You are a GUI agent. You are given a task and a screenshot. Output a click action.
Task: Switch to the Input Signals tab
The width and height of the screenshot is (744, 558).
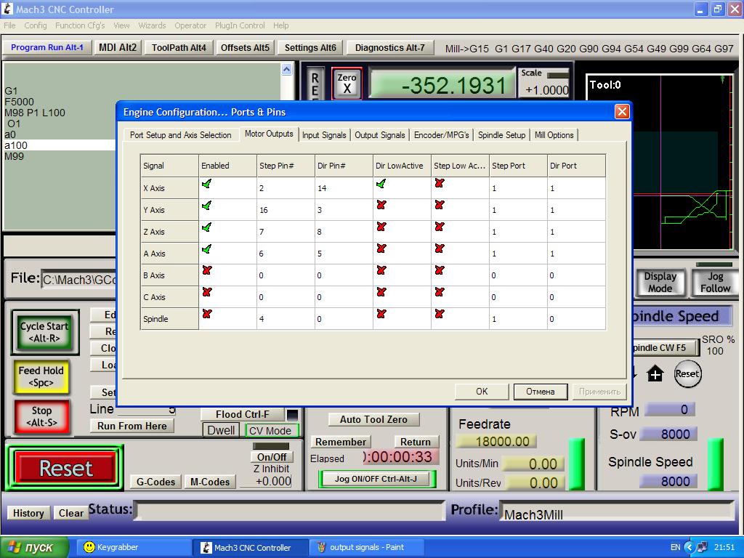coord(324,134)
